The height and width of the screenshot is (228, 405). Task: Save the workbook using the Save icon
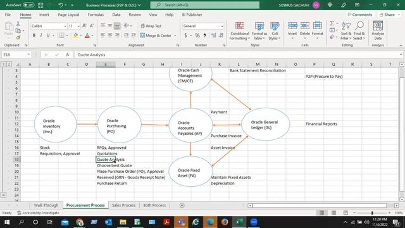[x=40, y=5]
